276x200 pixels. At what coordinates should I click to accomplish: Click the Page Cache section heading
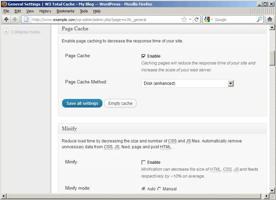pyautogui.click(x=75, y=29)
